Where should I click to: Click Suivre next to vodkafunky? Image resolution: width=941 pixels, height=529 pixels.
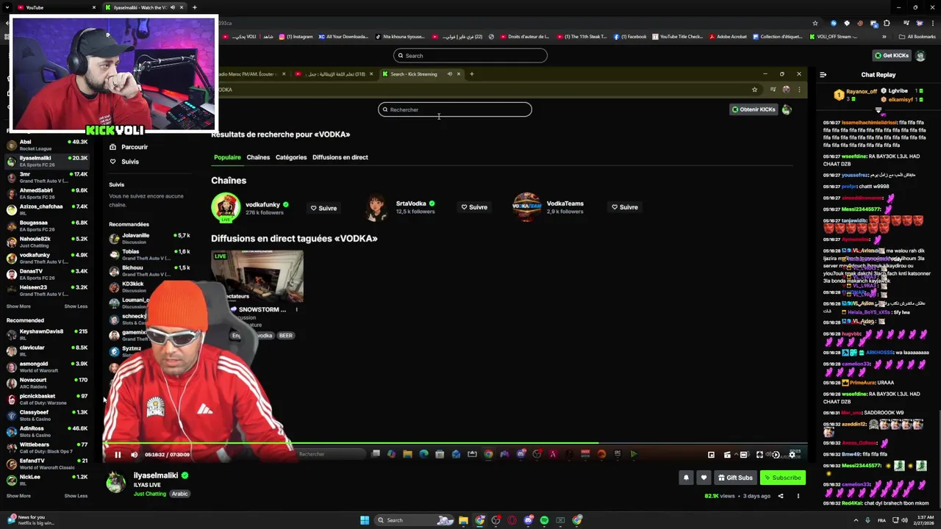pyautogui.click(x=323, y=207)
